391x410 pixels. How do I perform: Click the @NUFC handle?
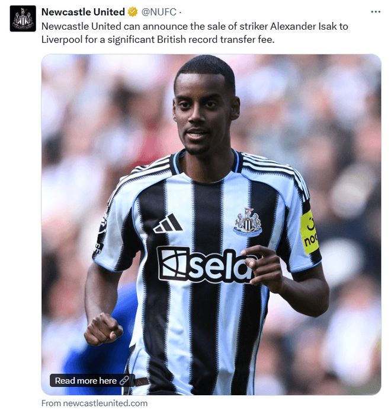point(159,12)
